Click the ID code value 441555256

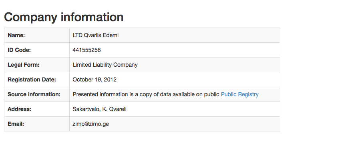[x=86, y=50]
